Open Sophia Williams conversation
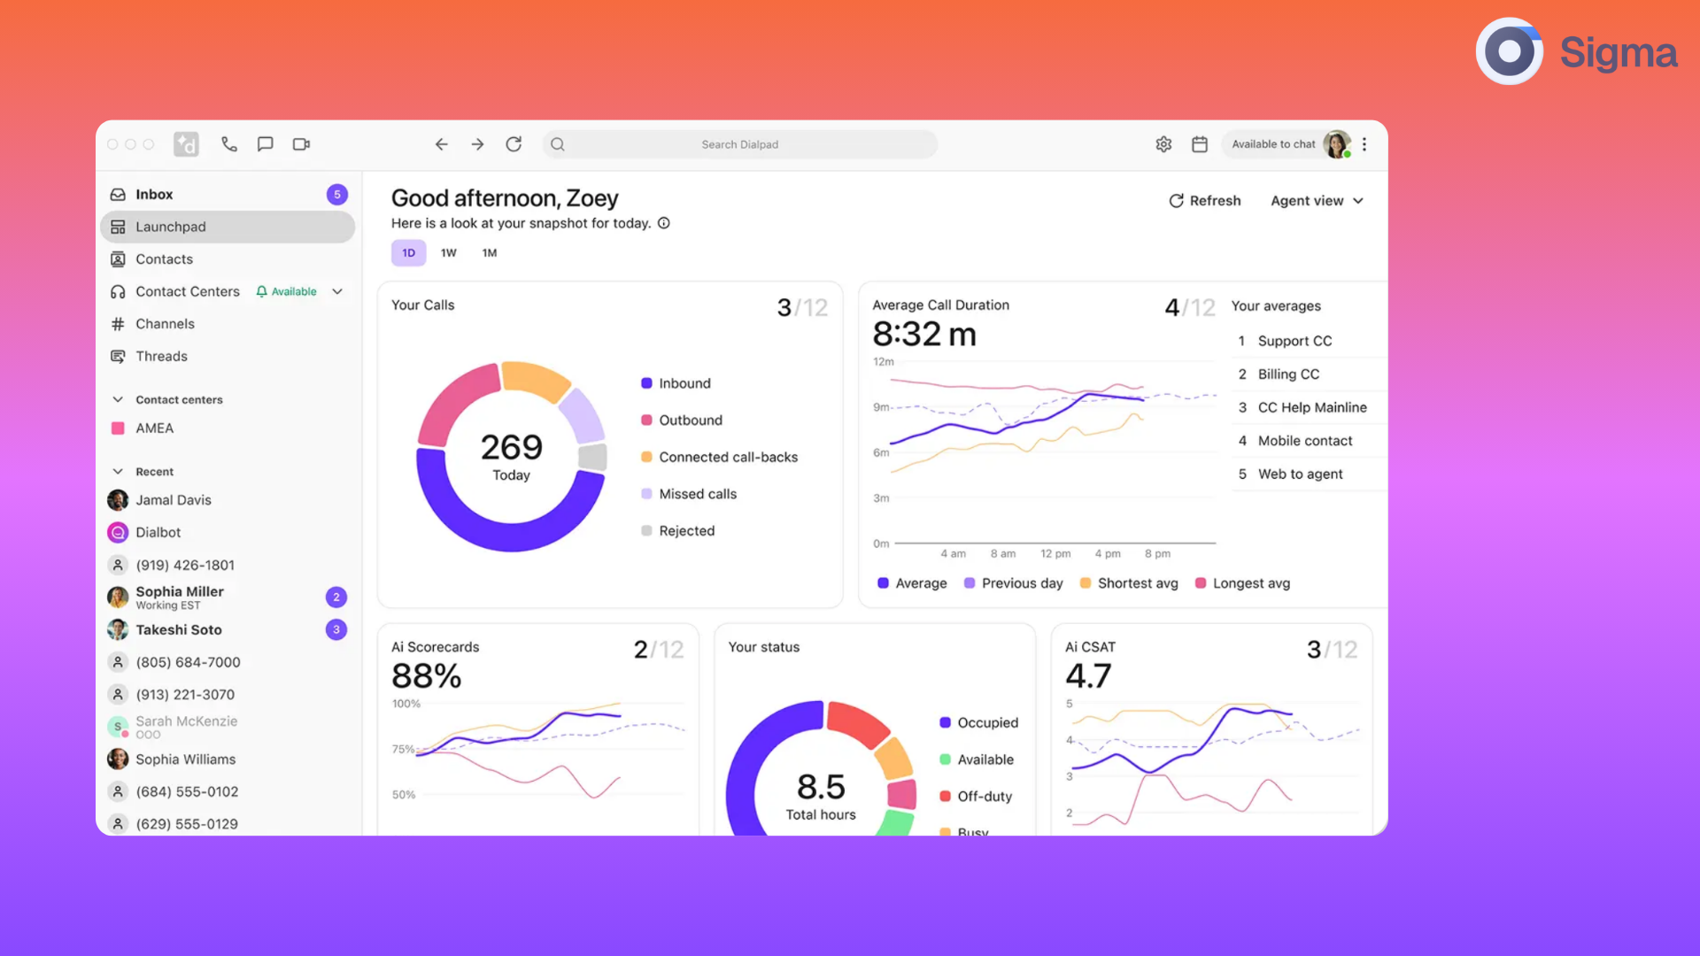This screenshot has height=956, width=1700. (x=228, y=759)
